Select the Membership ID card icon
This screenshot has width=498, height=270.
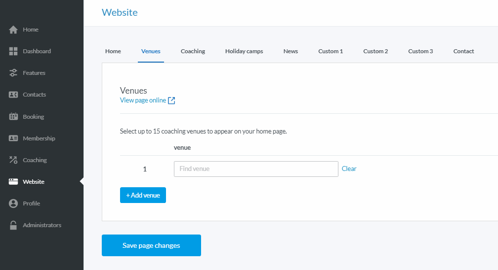tap(13, 138)
